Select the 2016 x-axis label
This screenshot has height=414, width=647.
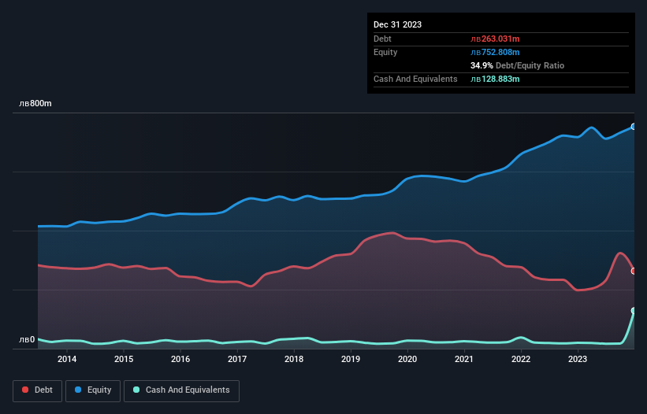[x=180, y=359]
